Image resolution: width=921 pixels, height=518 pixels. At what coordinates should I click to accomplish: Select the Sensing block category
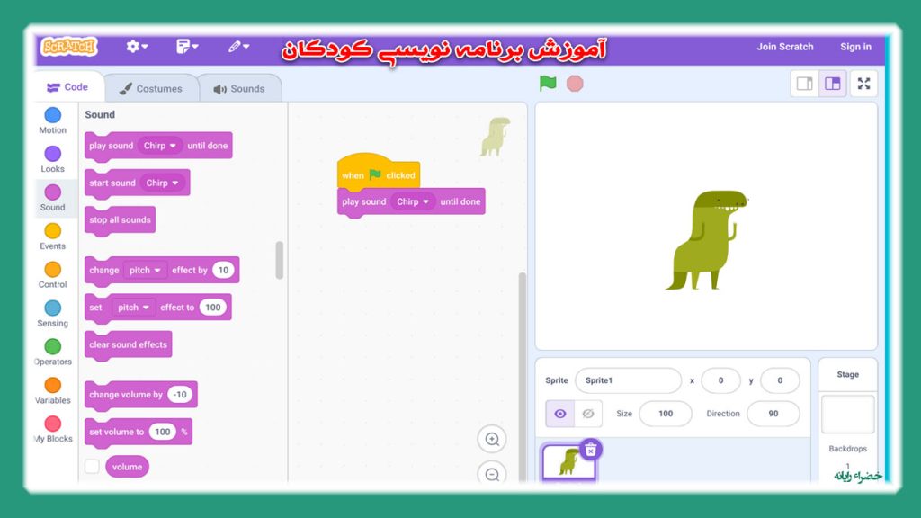point(53,314)
